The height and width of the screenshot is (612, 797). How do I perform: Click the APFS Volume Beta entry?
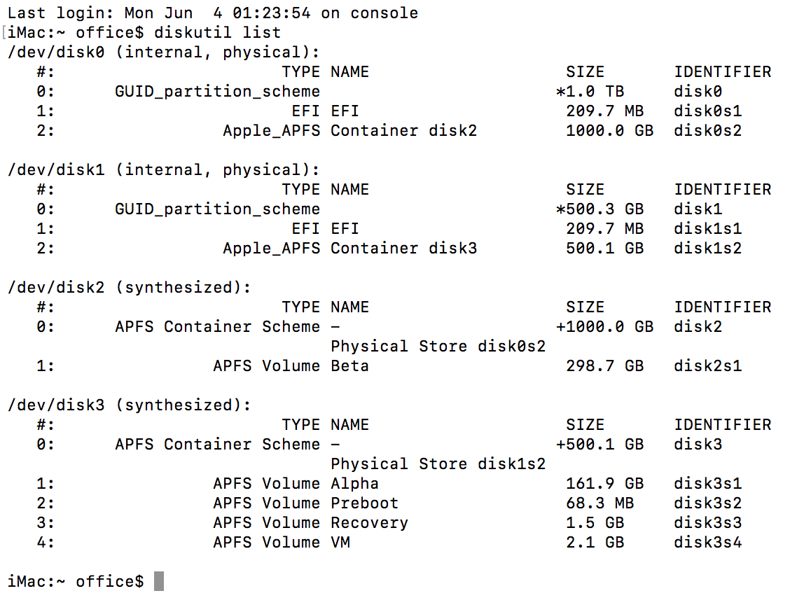(x=291, y=366)
